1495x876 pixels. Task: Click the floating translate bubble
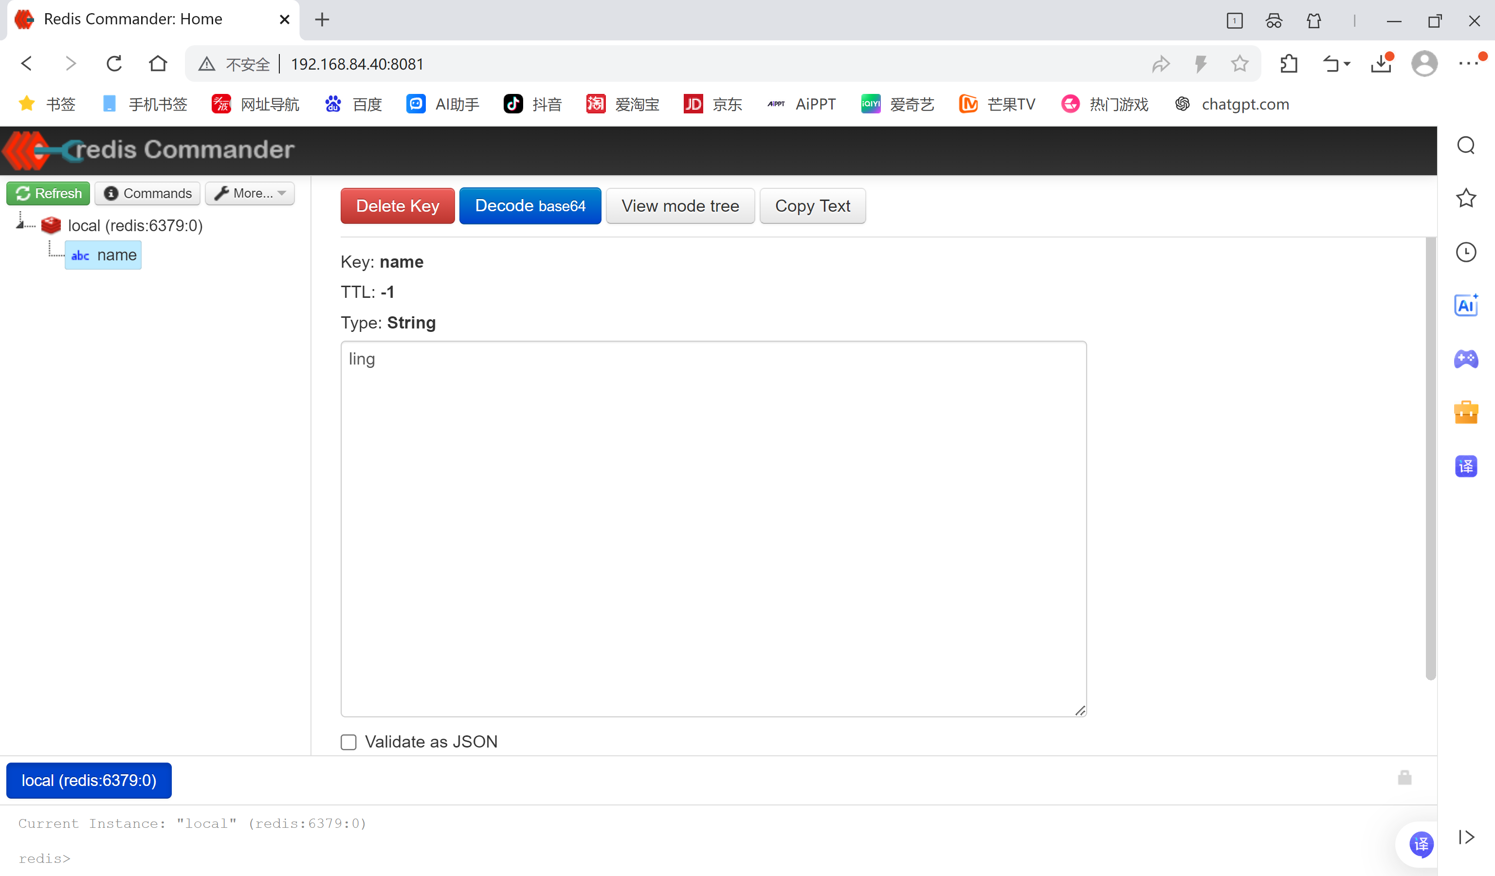coord(1422,844)
